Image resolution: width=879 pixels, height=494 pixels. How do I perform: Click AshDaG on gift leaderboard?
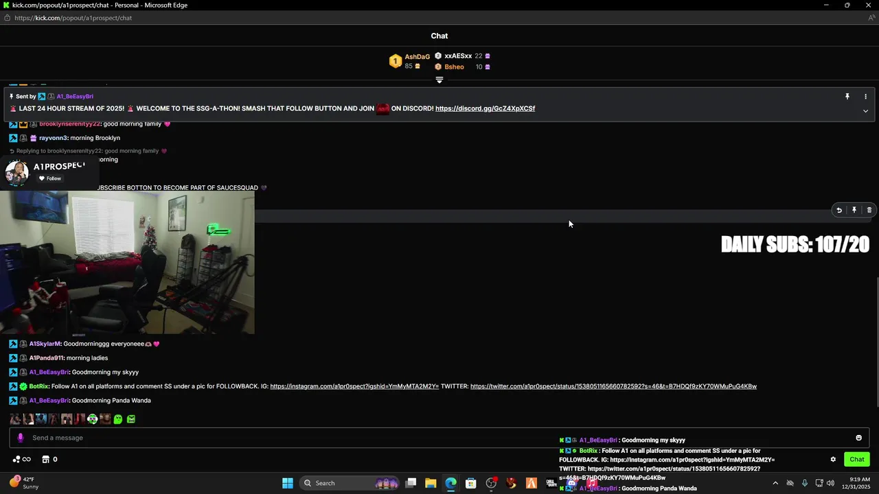417,57
